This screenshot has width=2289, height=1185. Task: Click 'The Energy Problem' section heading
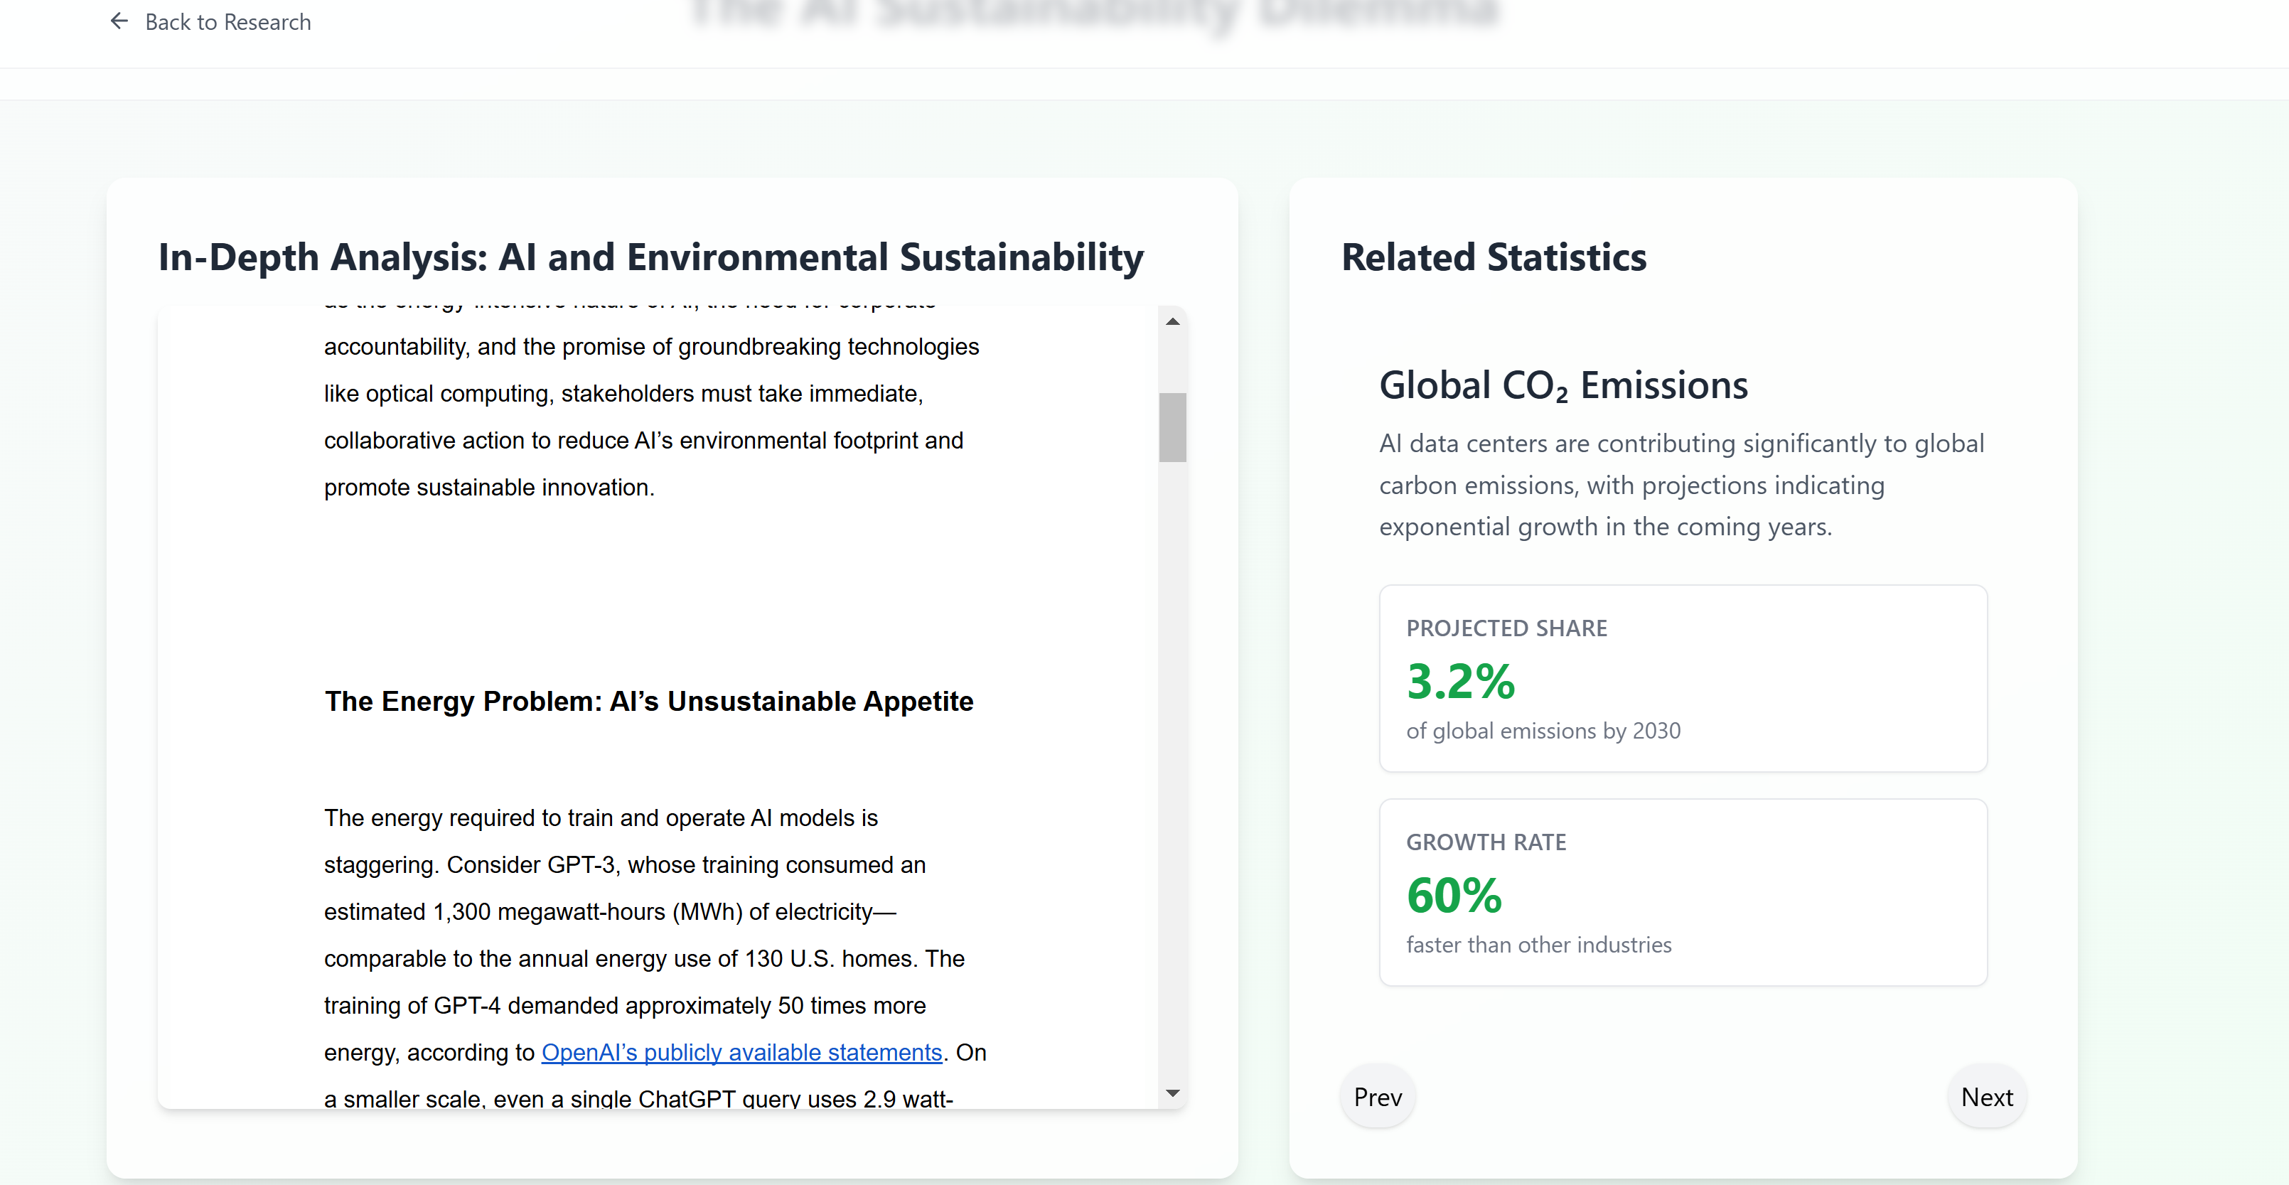(x=648, y=702)
